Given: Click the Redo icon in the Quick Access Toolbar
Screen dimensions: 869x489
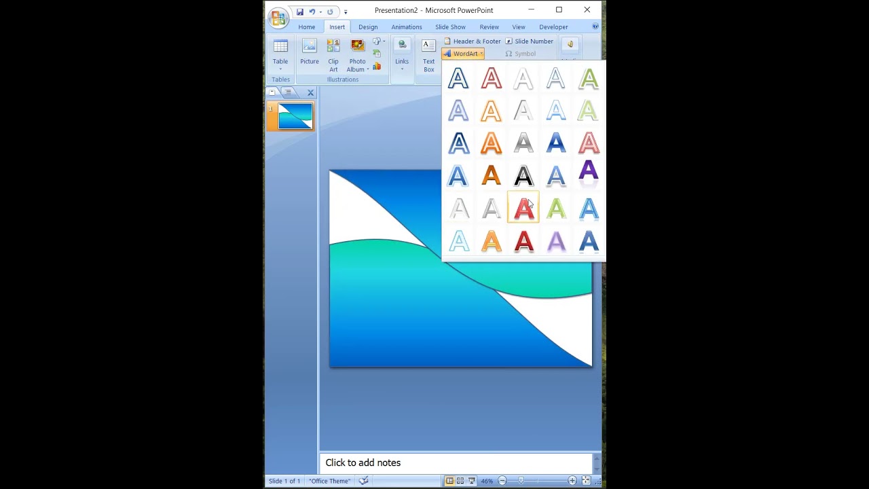Looking at the screenshot, I should coord(330,12).
